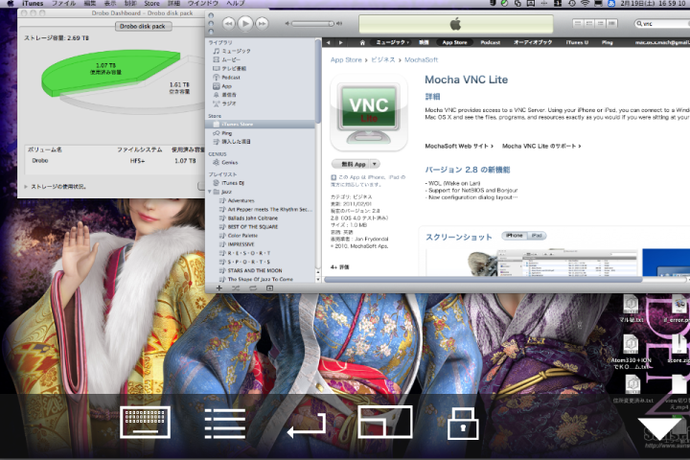The image size is (690, 460).
Task: Switch iTunes to Cover Flow view
Action: click(x=612, y=23)
